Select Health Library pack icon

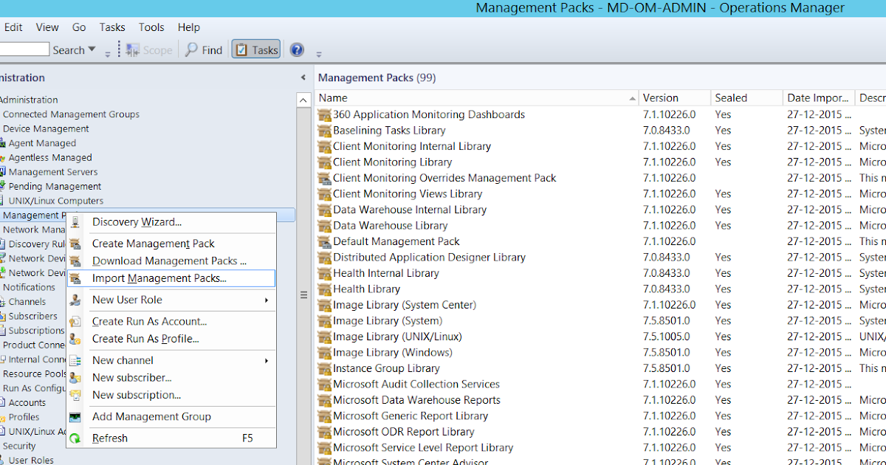[x=324, y=289]
